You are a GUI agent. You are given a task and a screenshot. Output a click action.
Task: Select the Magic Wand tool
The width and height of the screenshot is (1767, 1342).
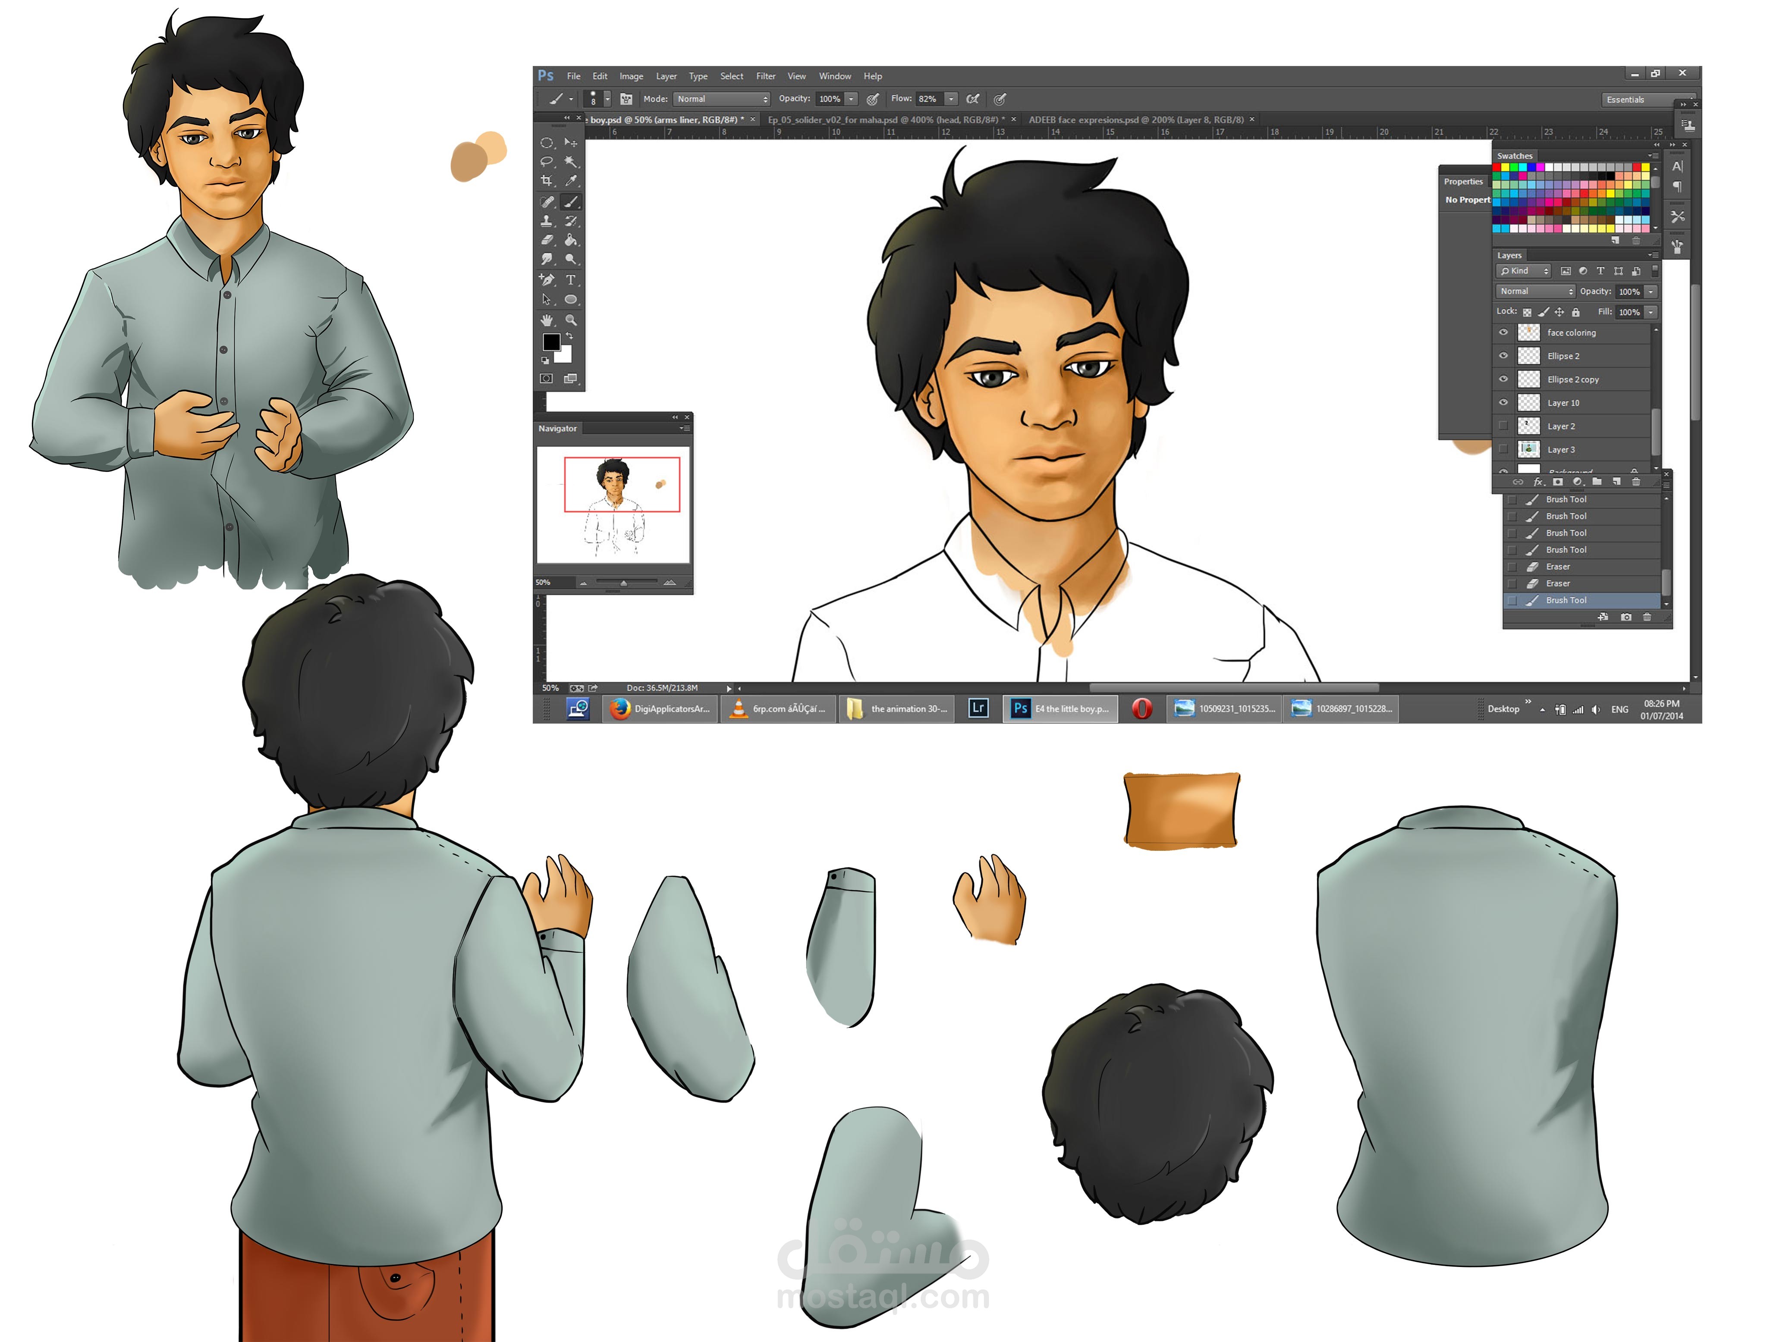pyautogui.click(x=571, y=161)
